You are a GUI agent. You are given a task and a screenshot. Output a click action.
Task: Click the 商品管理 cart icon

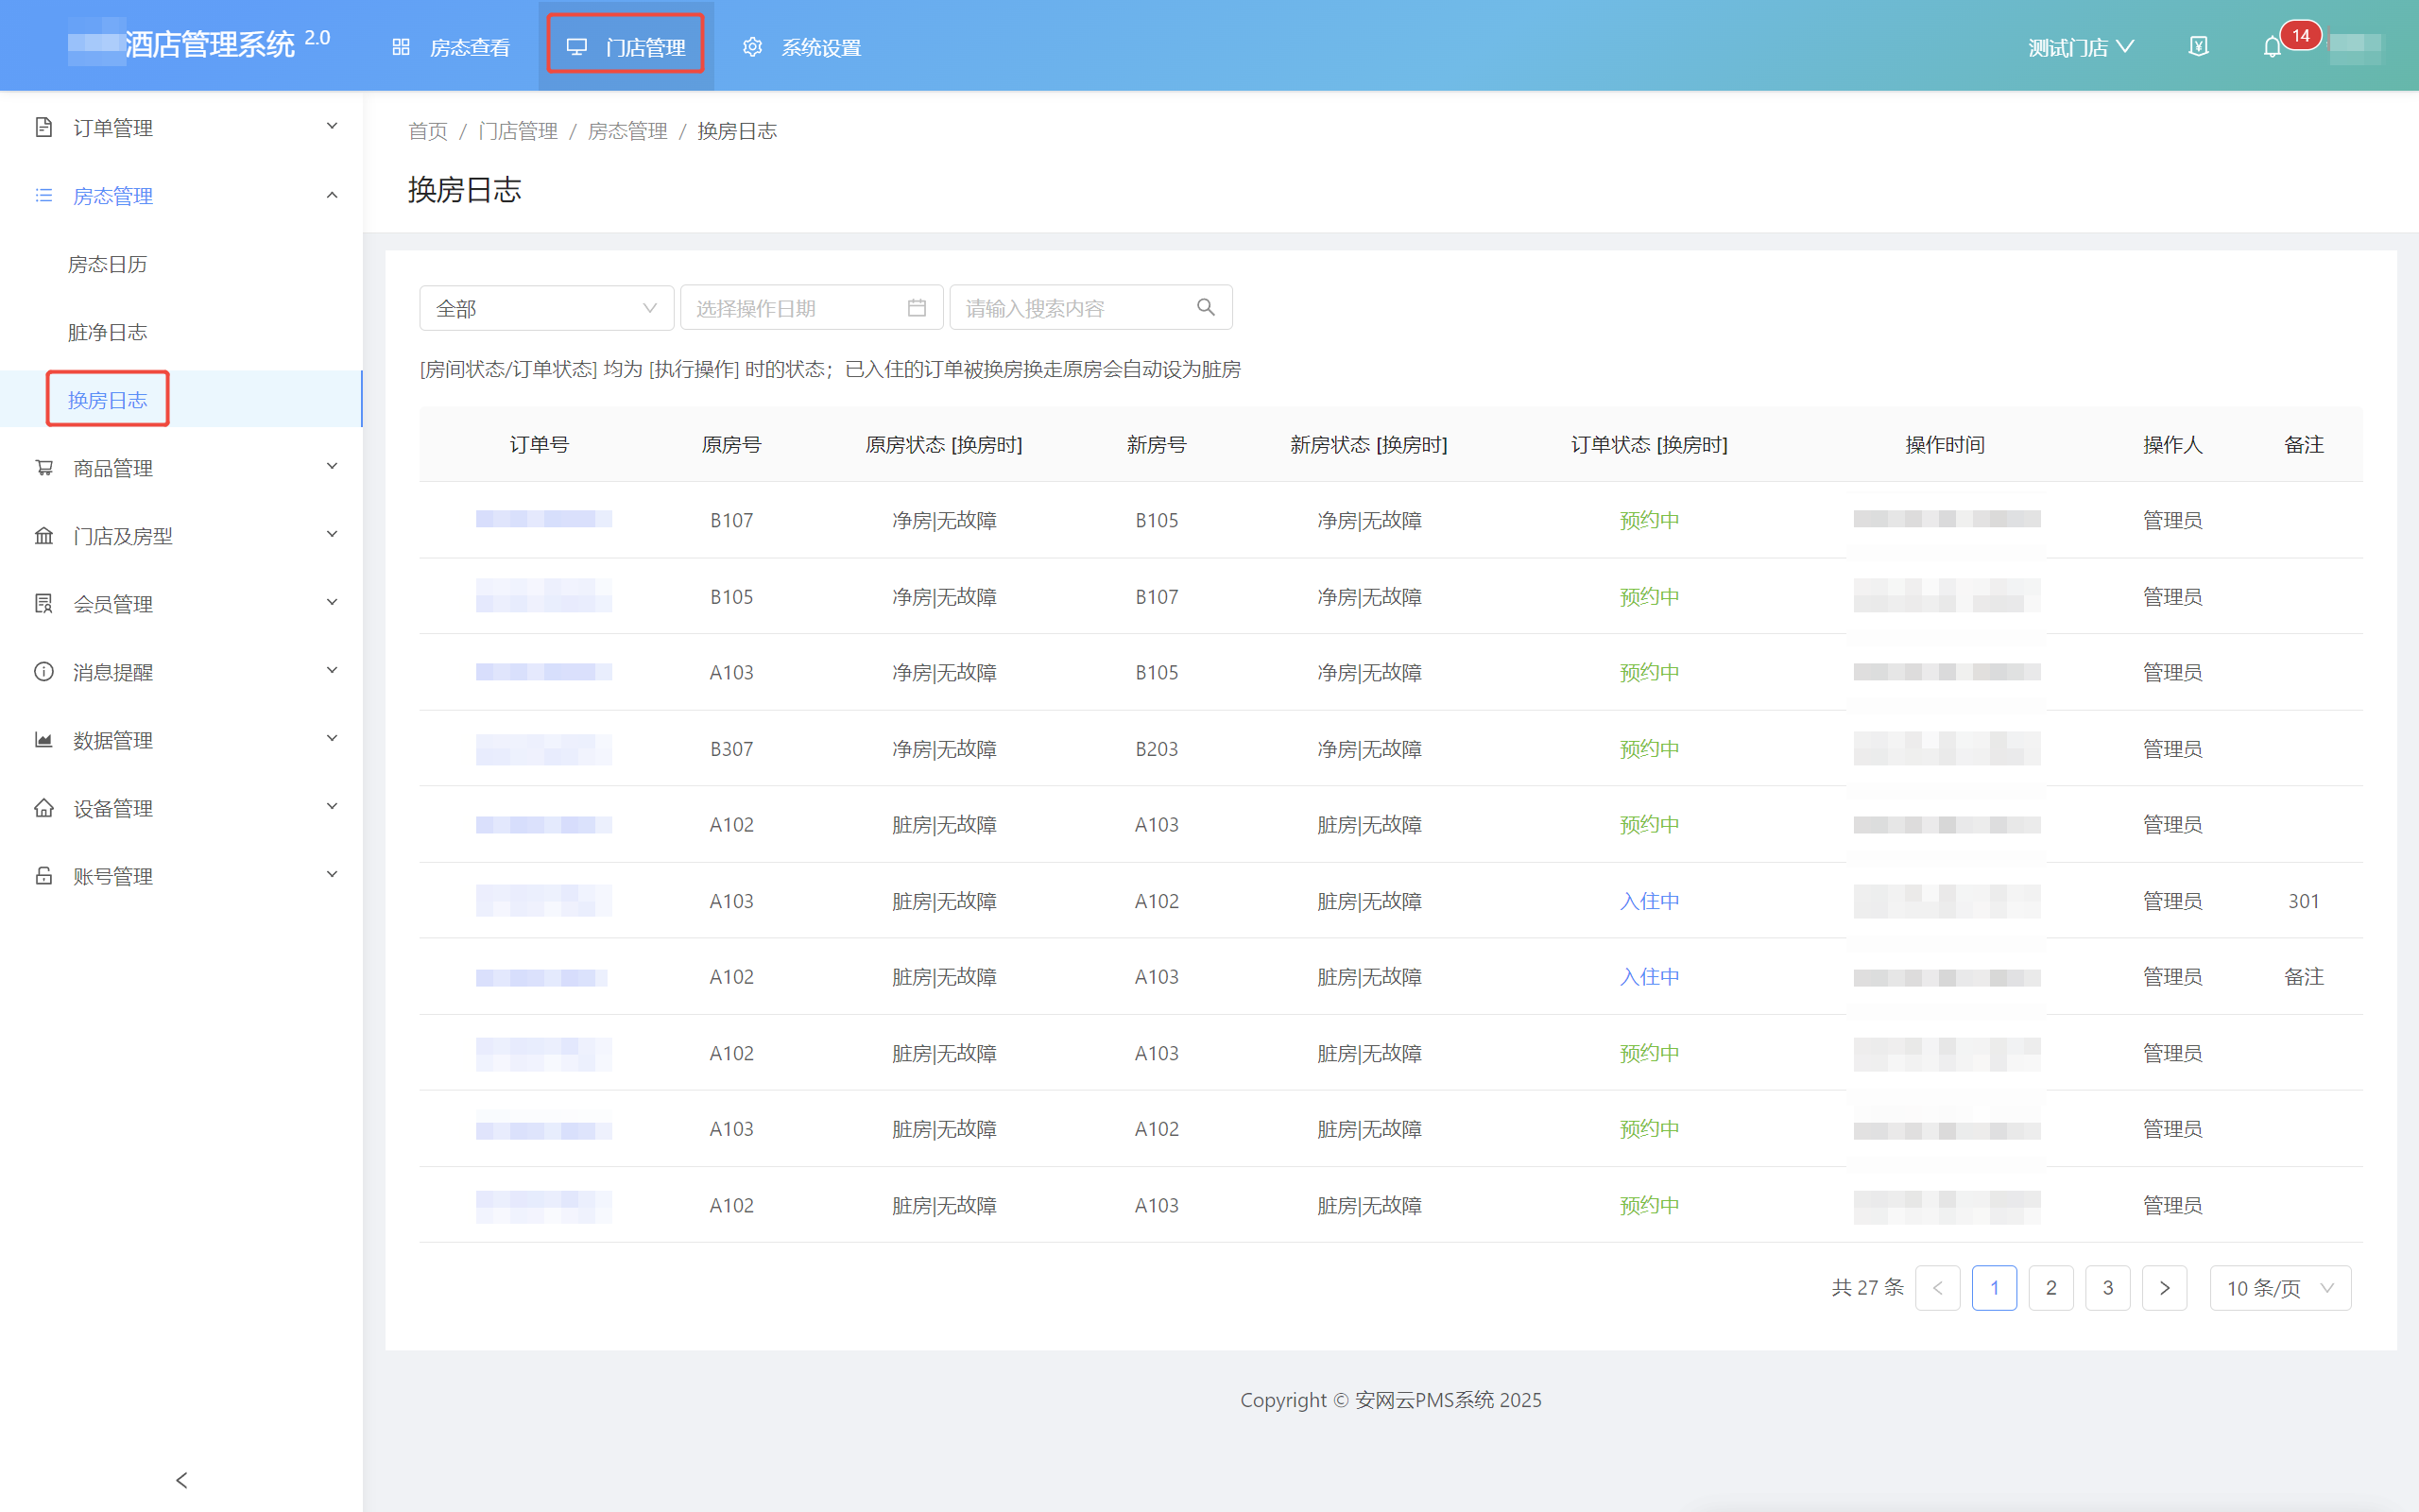[x=44, y=467]
